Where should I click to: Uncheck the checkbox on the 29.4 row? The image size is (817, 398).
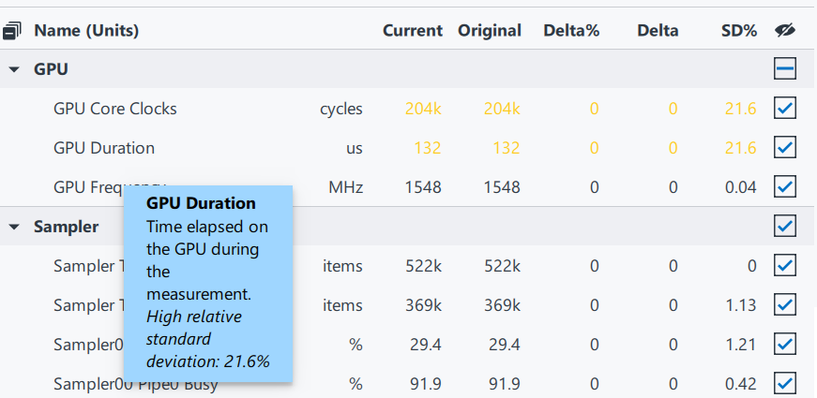coord(785,345)
